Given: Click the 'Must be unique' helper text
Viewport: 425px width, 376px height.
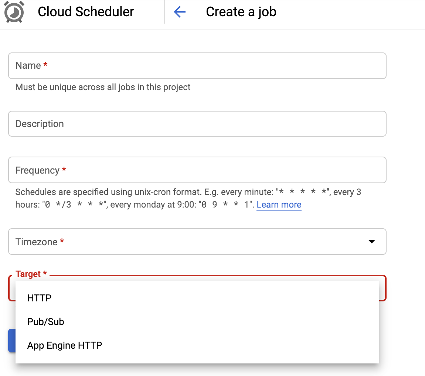Looking at the screenshot, I should [x=103, y=88].
